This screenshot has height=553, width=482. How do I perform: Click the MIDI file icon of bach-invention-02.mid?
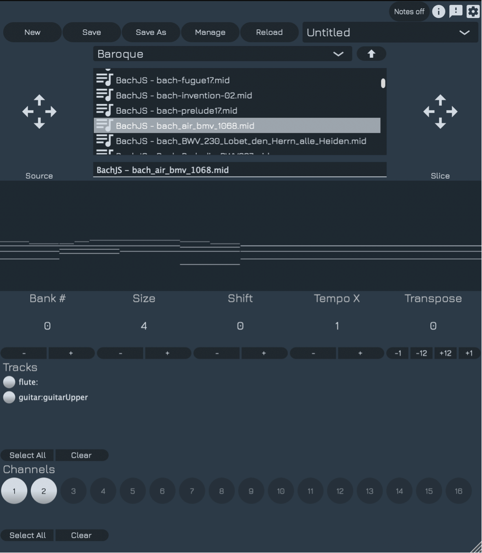pos(104,95)
